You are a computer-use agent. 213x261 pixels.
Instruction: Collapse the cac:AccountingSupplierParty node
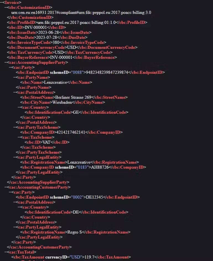tap(6, 62)
